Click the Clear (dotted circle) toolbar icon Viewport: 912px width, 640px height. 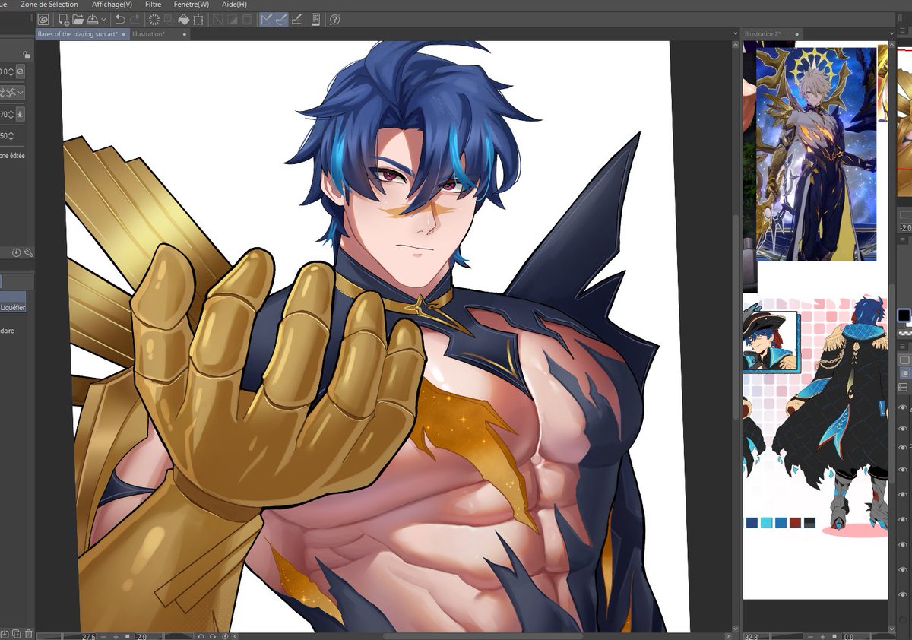tap(154, 20)
